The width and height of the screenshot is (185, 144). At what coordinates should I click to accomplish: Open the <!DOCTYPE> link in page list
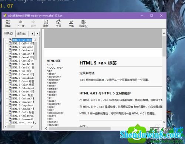[x=55, y=68]
